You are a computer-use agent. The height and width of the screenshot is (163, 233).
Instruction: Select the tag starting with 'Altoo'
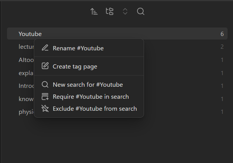(26, 60)
